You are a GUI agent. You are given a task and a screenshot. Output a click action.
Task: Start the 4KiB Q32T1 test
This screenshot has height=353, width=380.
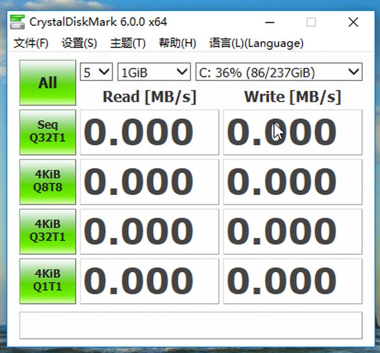coord(47,231)
